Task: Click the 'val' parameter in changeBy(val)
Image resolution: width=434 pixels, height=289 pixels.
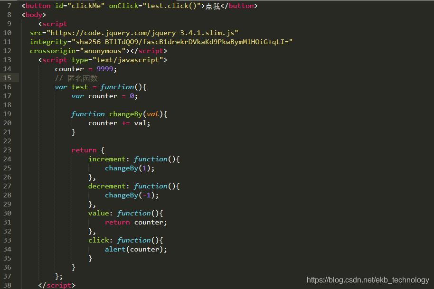Action: (153, 114)
